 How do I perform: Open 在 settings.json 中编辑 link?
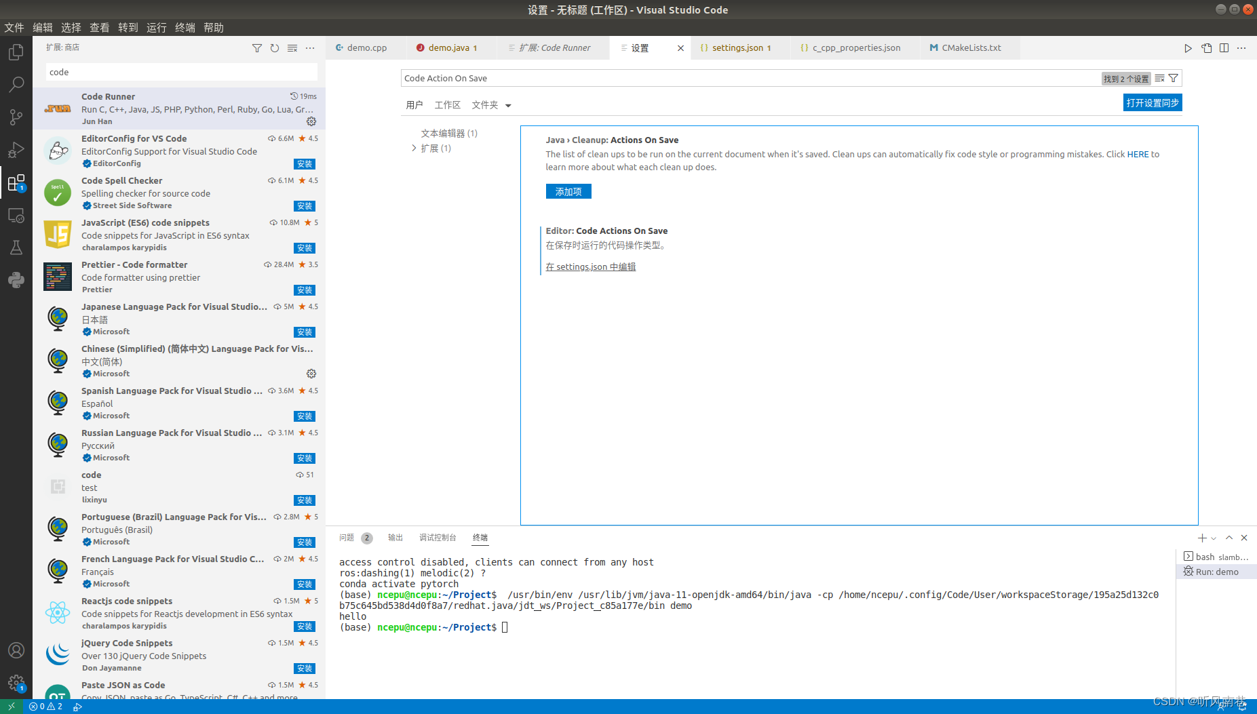(x=591, y=267)
